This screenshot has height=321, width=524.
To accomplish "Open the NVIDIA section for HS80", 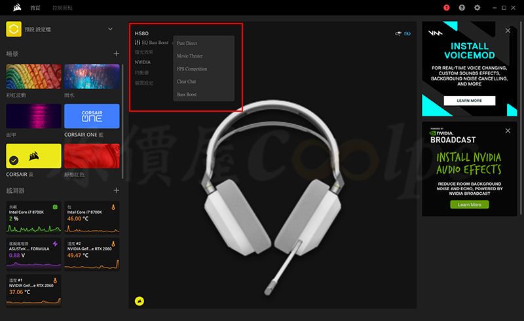I will point(143,62).
